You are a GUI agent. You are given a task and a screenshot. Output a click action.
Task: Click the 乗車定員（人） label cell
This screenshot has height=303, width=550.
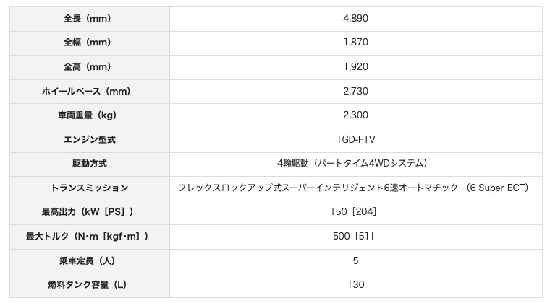(x=90, y=260)
